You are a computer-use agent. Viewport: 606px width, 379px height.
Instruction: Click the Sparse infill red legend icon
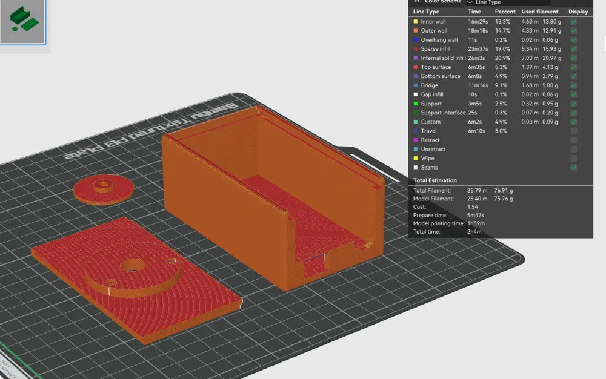pyautogui.click(x=416, y=48)
